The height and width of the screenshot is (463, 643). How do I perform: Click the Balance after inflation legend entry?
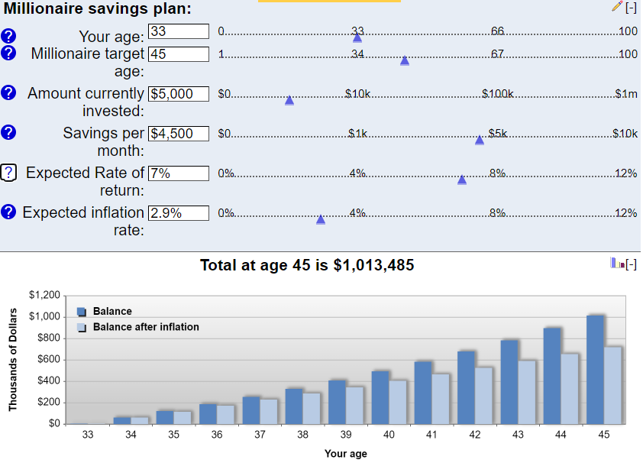tap(137, 327)
